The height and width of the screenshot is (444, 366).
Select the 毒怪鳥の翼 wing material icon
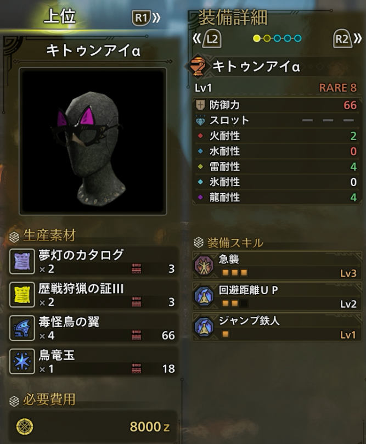[x=22, y=328]
